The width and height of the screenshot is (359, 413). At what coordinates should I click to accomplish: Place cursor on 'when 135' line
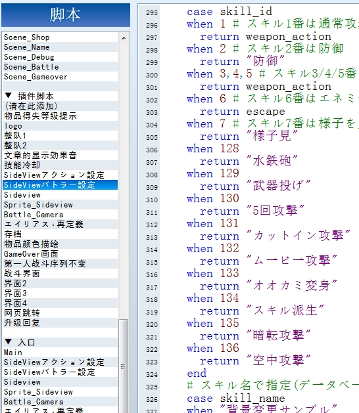click(x=212, y=324)
